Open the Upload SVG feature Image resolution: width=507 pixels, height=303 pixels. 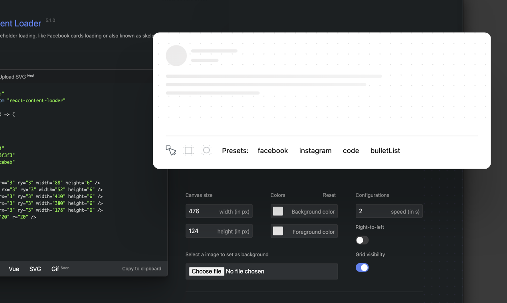pos(13,76)
